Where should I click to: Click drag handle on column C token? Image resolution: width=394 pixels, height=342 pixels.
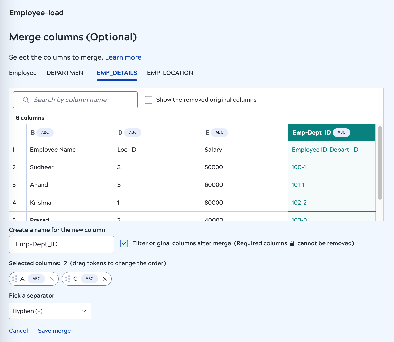tap(68, 279)
